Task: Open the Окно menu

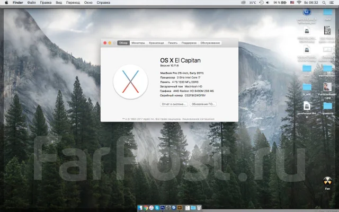Action: [88, 3]
